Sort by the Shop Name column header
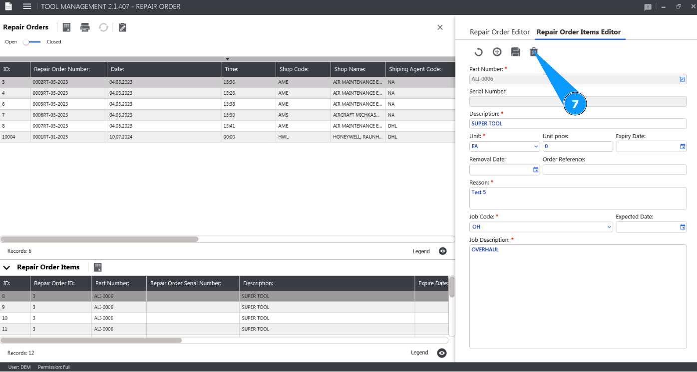Screen dimensions: 697x372 pos(358,69)
